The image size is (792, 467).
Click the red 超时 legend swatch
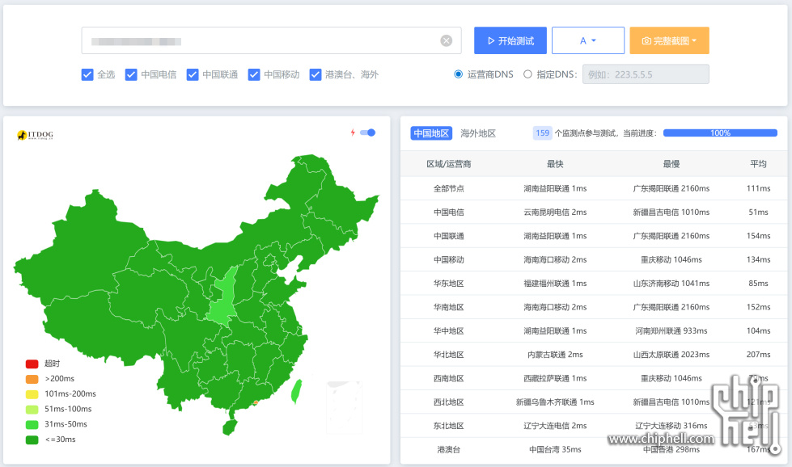[31, 364]
